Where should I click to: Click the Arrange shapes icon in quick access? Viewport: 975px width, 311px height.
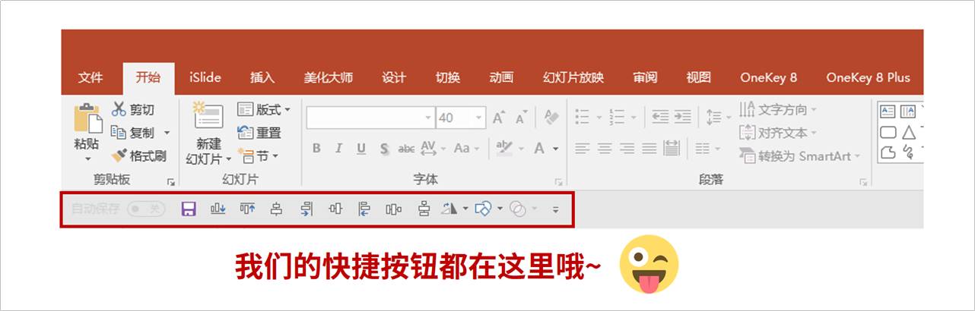tap(483, 209)
